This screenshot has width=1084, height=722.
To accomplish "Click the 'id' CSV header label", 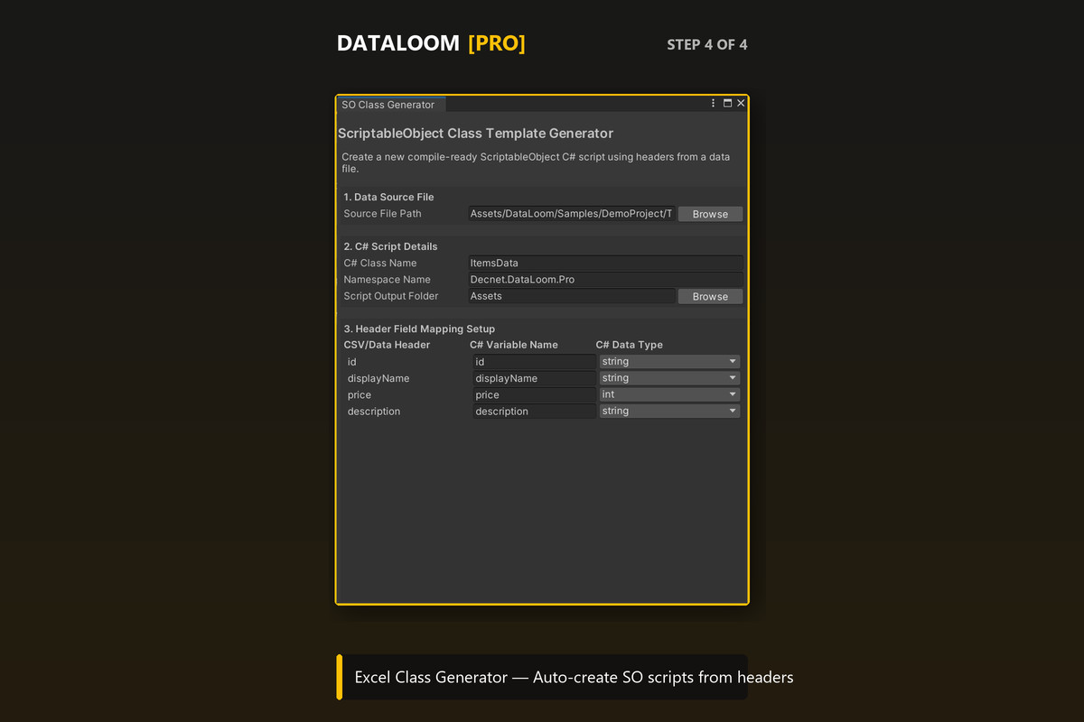I will click(352, 362).
